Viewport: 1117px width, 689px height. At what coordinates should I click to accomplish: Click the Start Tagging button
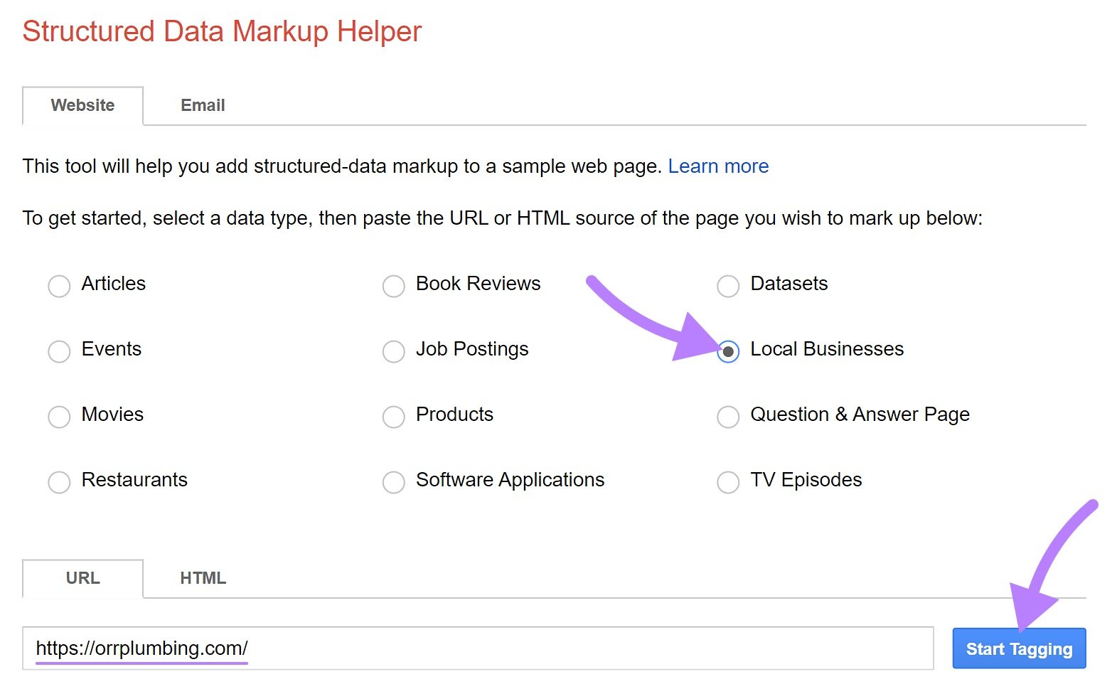1018,648
